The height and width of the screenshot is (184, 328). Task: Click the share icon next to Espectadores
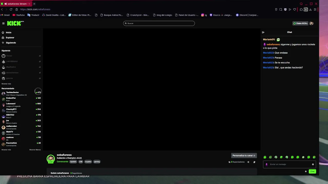pos(248,162)
